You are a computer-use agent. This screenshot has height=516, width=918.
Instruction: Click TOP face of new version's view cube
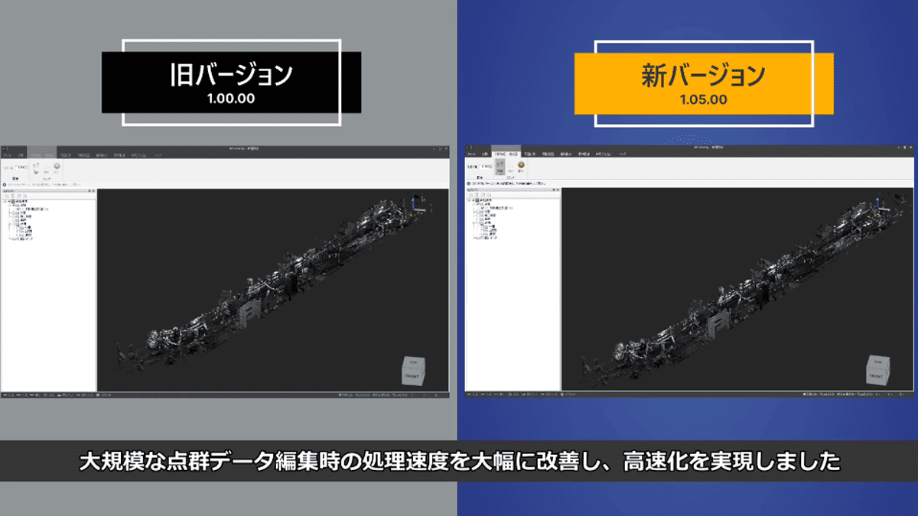pyautogui.click(x=878, y=362)
